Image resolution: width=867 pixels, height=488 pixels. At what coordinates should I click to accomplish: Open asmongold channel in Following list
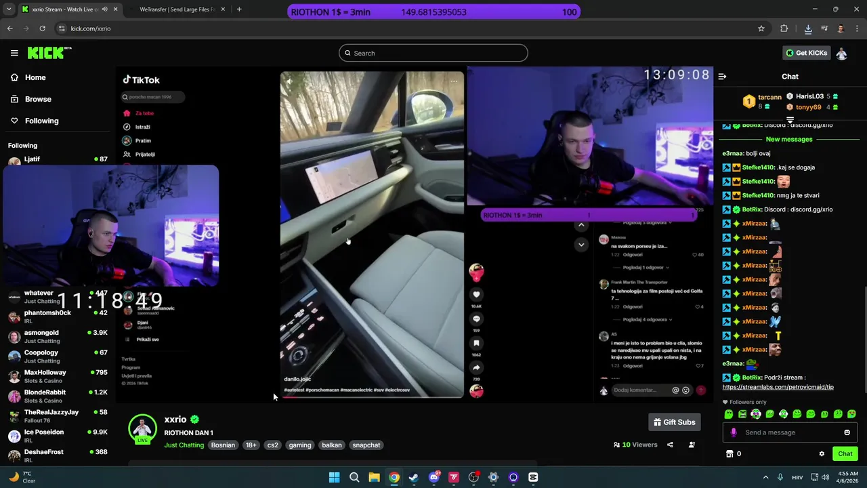pyautogui.click(x=58, y=337)
